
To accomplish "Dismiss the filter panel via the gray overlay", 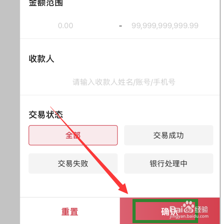I will 10,112.
